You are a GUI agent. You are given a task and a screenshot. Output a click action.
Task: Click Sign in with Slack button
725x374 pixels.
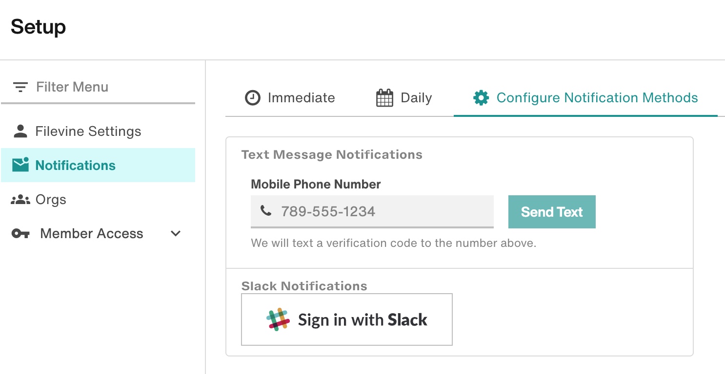[x=347, y=319]
